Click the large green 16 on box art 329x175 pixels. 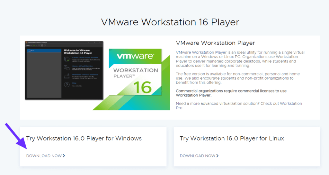(x=142, y=87)
